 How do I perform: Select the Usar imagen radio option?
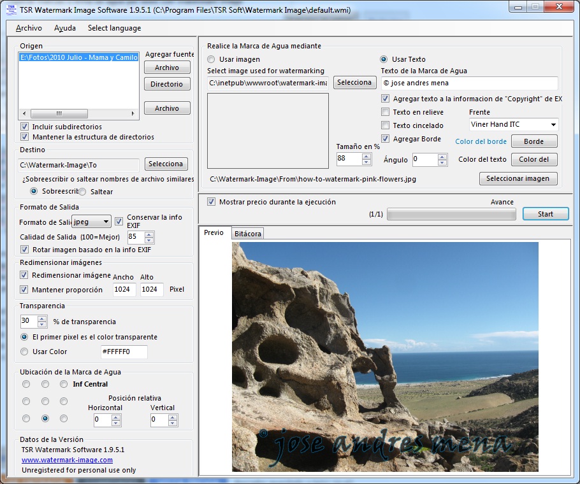[211, 59]
